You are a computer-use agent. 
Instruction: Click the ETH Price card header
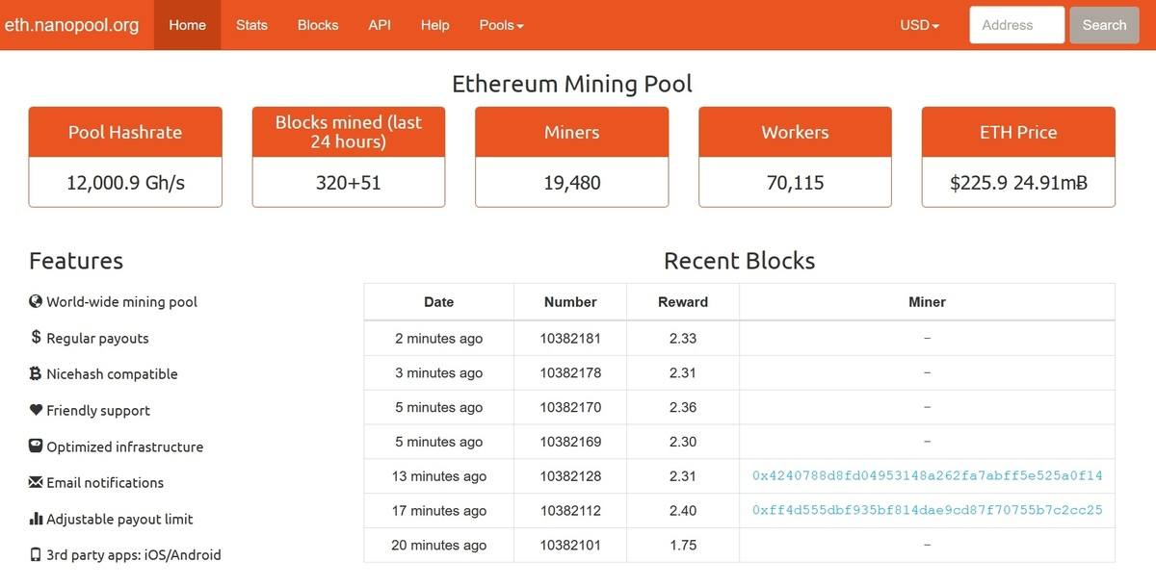click(x=1018, y=132)
